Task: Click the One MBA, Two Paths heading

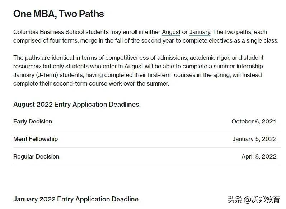Action: (x=58, y=14)
